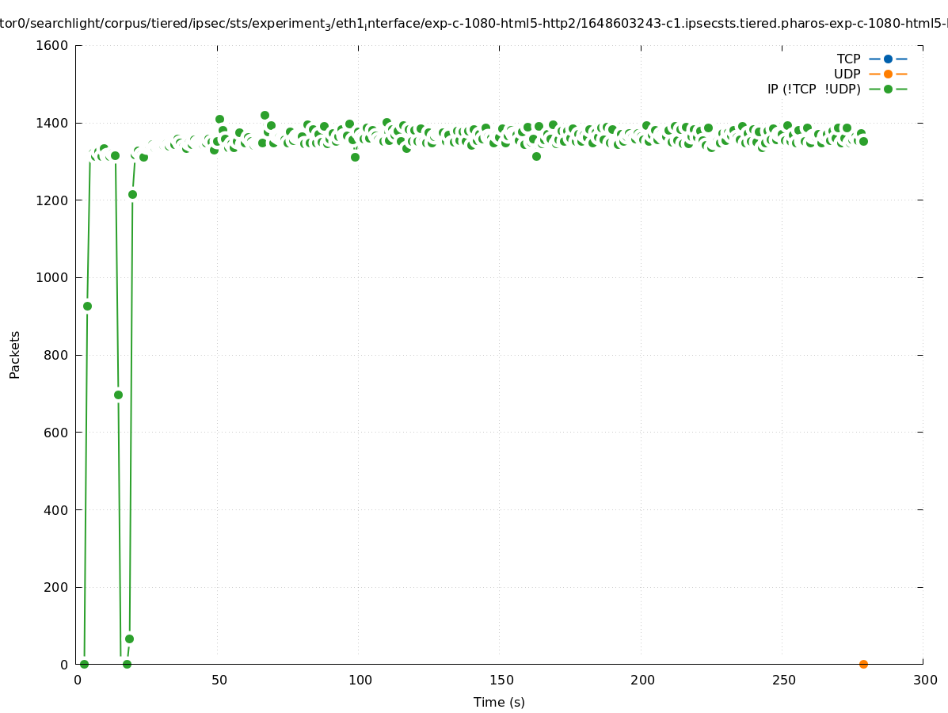Click the 300 tick label on the x-axis

point(924,680)
